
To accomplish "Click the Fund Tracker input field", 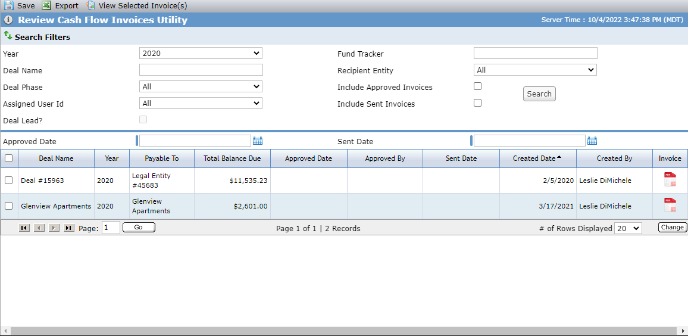I will [x=535, y=53].
